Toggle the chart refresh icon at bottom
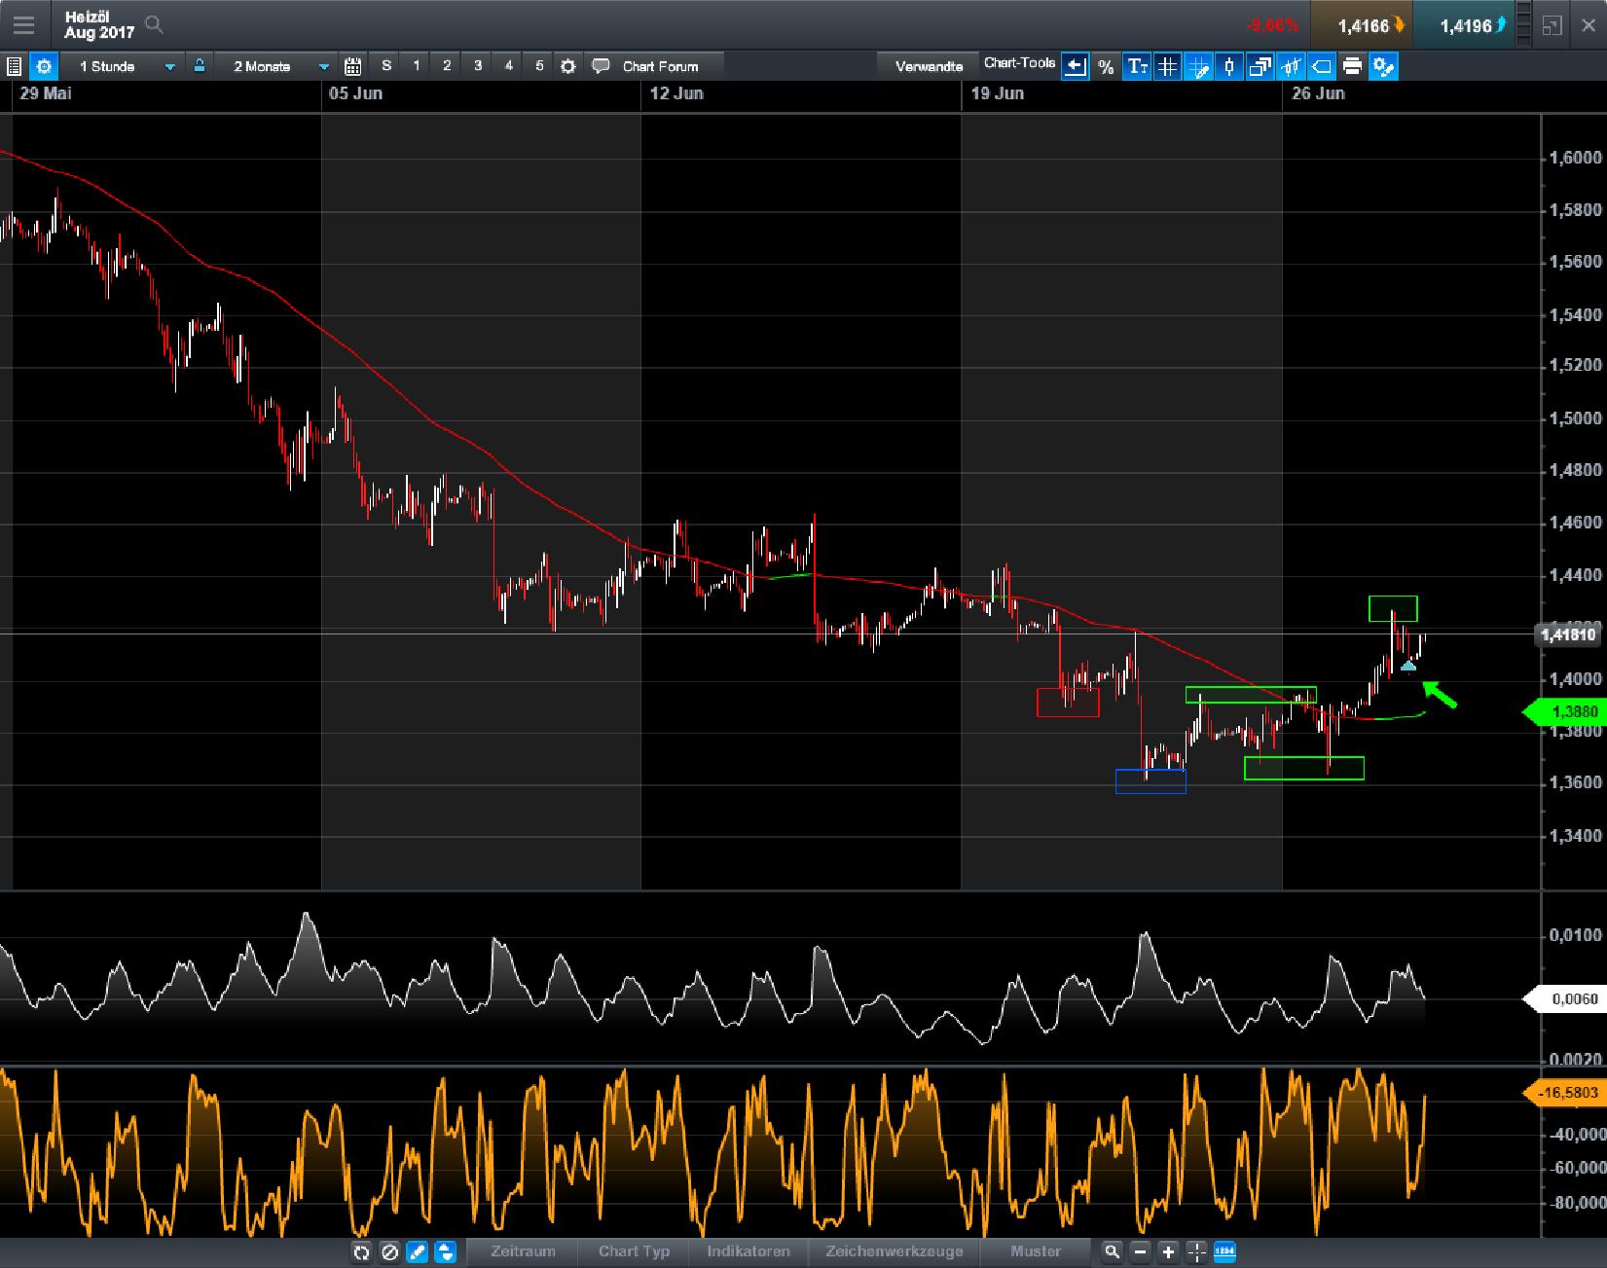This screenshot has height=1268, width=1607. point(361,1253)
